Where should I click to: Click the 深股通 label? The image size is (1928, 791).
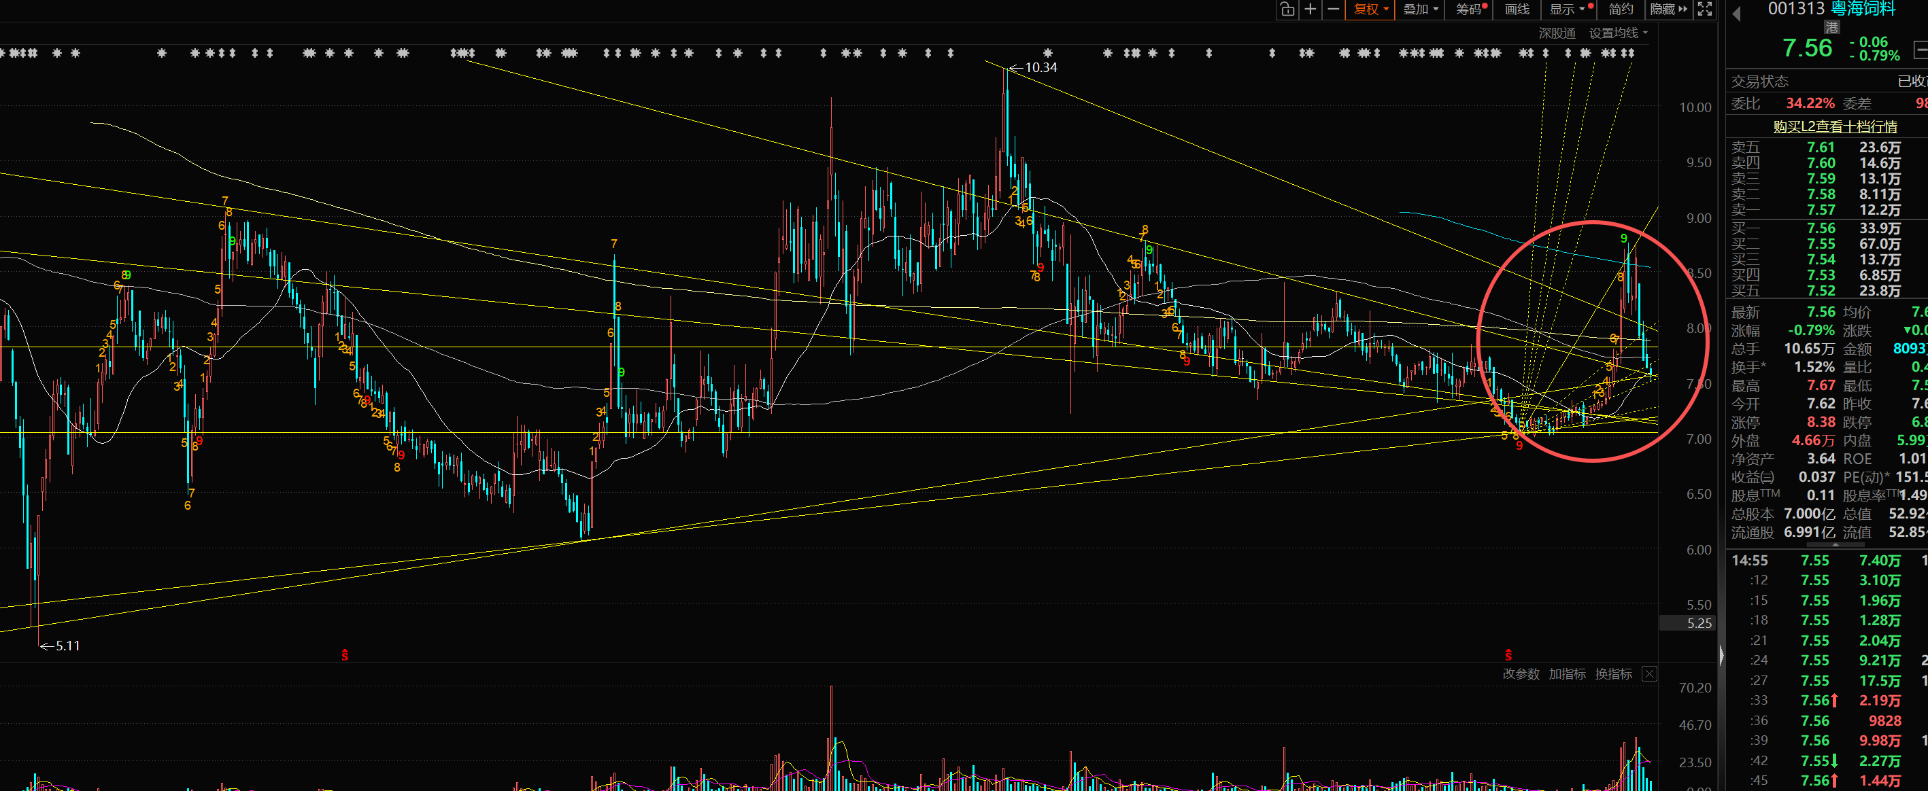click(x=1556, y=33)
